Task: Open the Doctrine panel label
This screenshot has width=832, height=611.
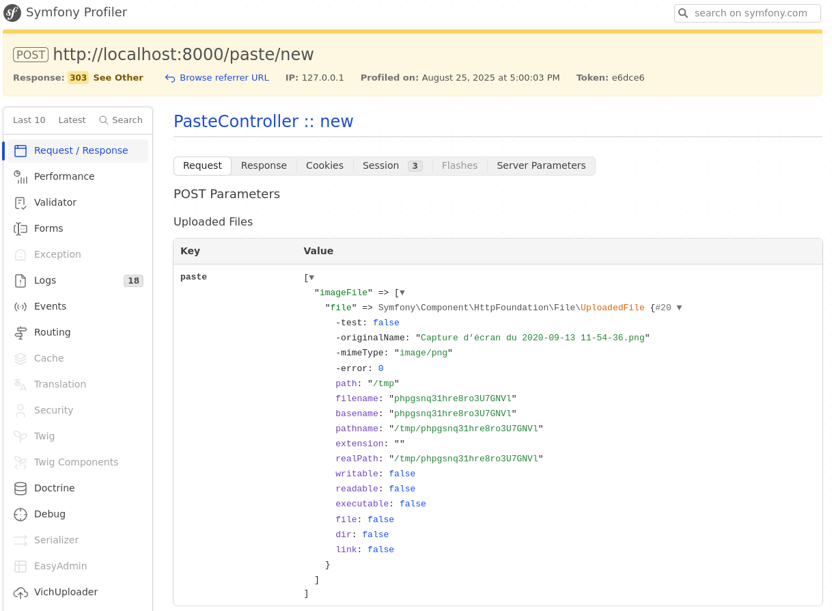Action: pos(55,489)
